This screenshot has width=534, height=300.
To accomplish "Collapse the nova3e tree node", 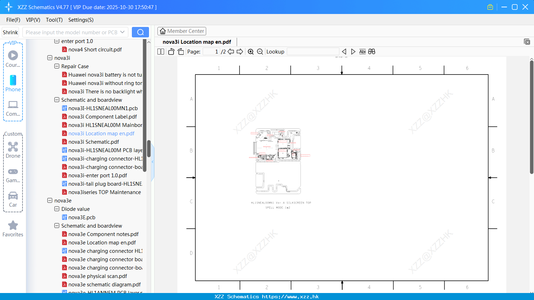I will (50, 201).
